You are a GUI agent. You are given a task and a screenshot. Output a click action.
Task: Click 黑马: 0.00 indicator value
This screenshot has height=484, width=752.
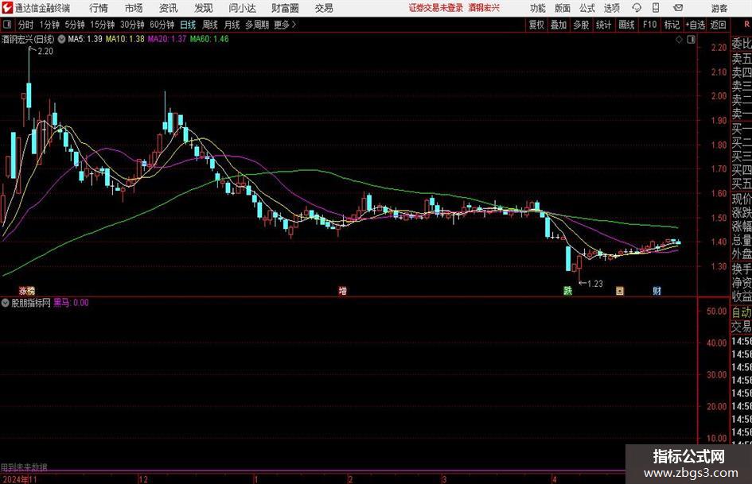pos(71,303)
